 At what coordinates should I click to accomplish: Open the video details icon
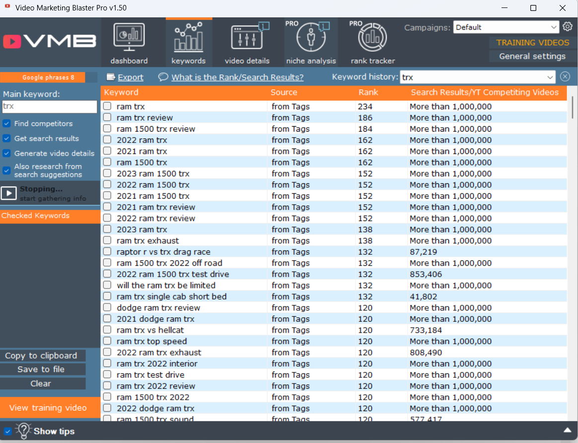(247, 38)
